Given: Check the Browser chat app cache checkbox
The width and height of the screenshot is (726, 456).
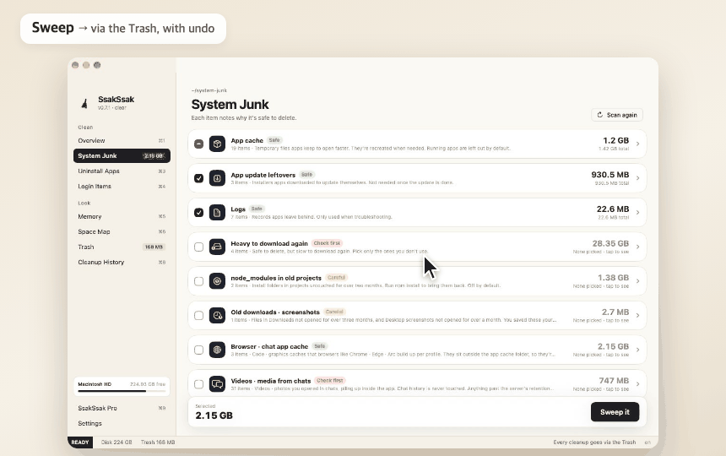Looking at the screenshot, I should [x=198, y=350].
